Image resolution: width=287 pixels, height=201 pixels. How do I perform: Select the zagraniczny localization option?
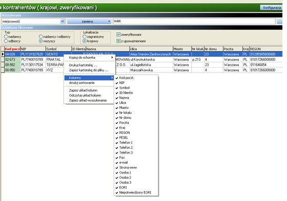point(85,36)
